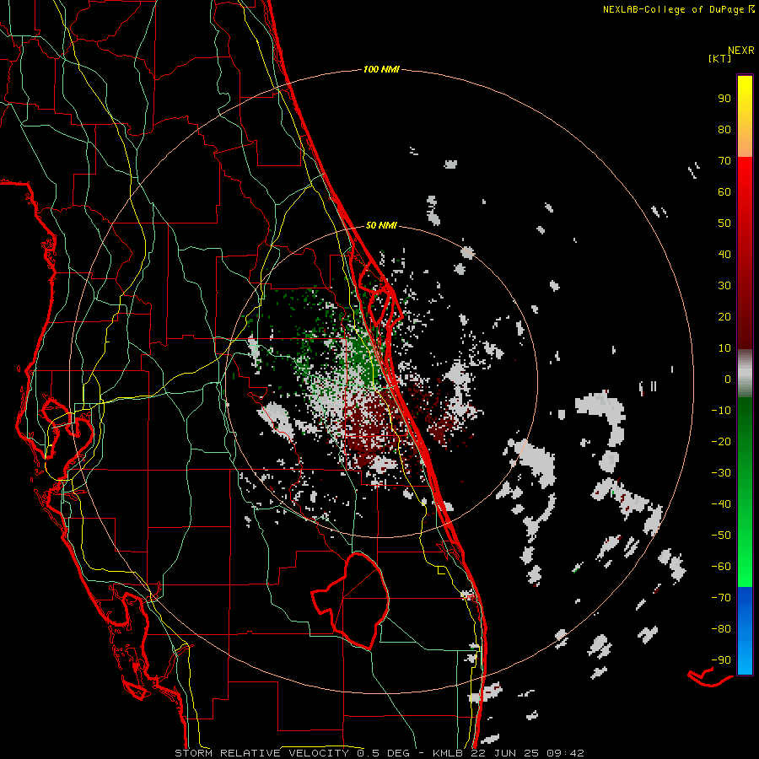Click the NEXR label above the color scale
This screenshot has width=759, height=759.
pyautogui.click(x=741, y=51)
